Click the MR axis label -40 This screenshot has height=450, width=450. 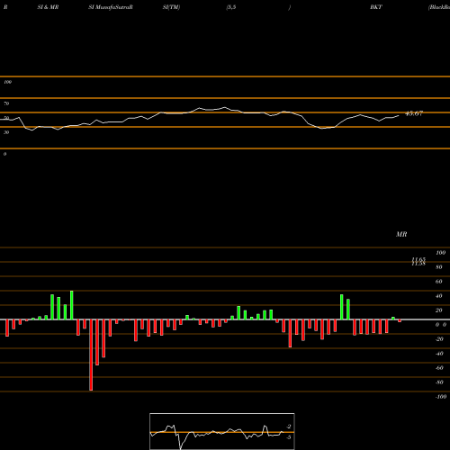click(439, 354)
